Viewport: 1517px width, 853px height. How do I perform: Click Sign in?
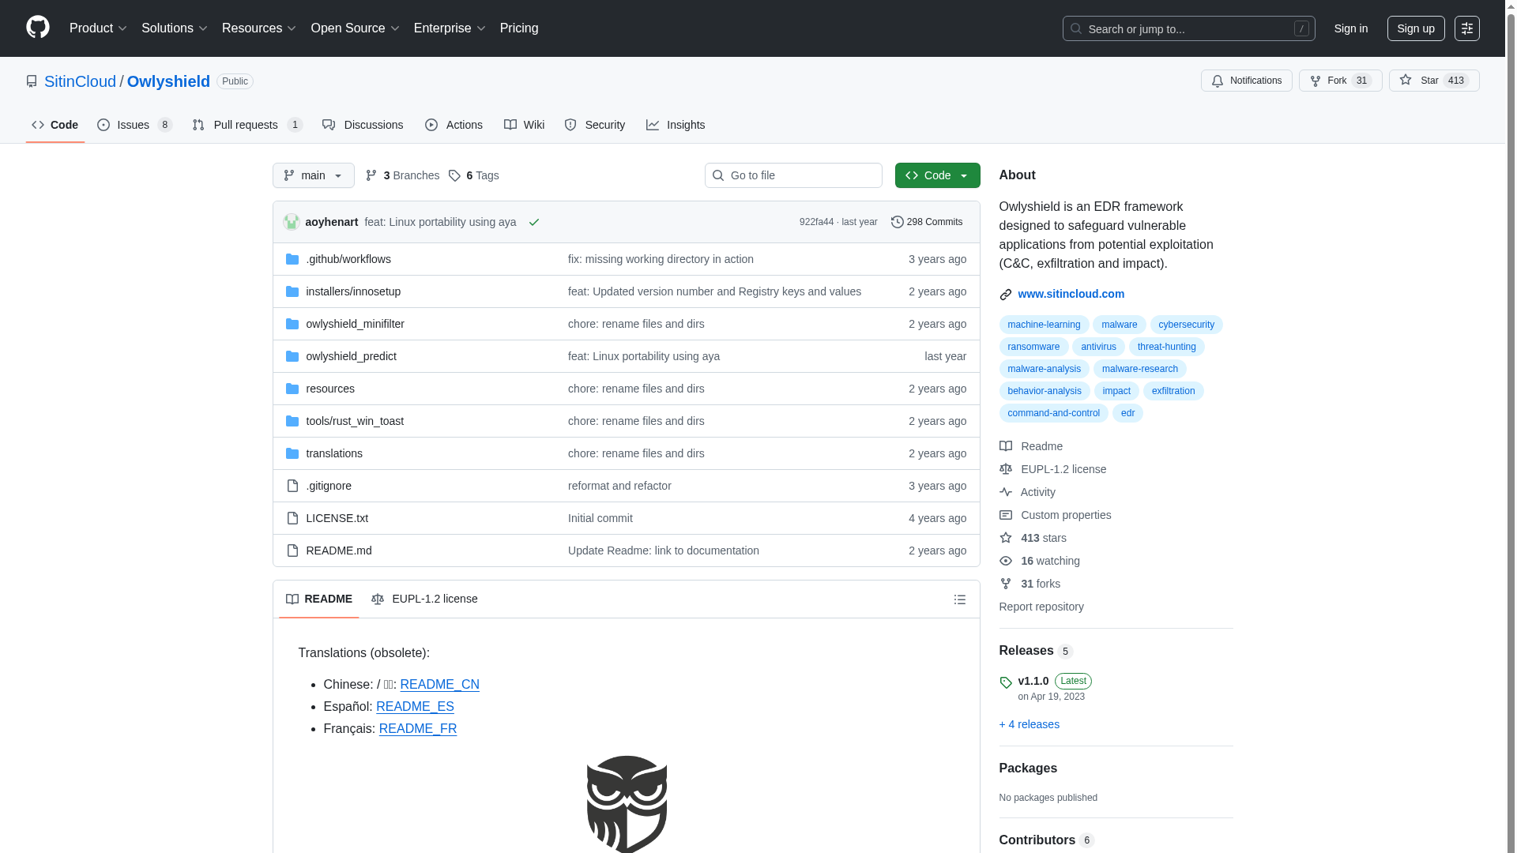(x=1350, y=28)
